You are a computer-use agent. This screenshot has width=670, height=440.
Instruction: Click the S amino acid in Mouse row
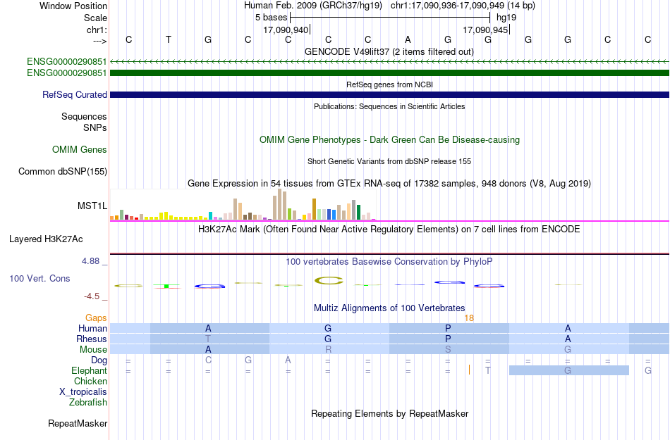[x=448, y=350]
